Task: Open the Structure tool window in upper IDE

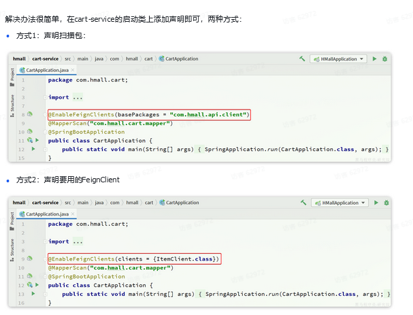Action: (x=12, y=105)
